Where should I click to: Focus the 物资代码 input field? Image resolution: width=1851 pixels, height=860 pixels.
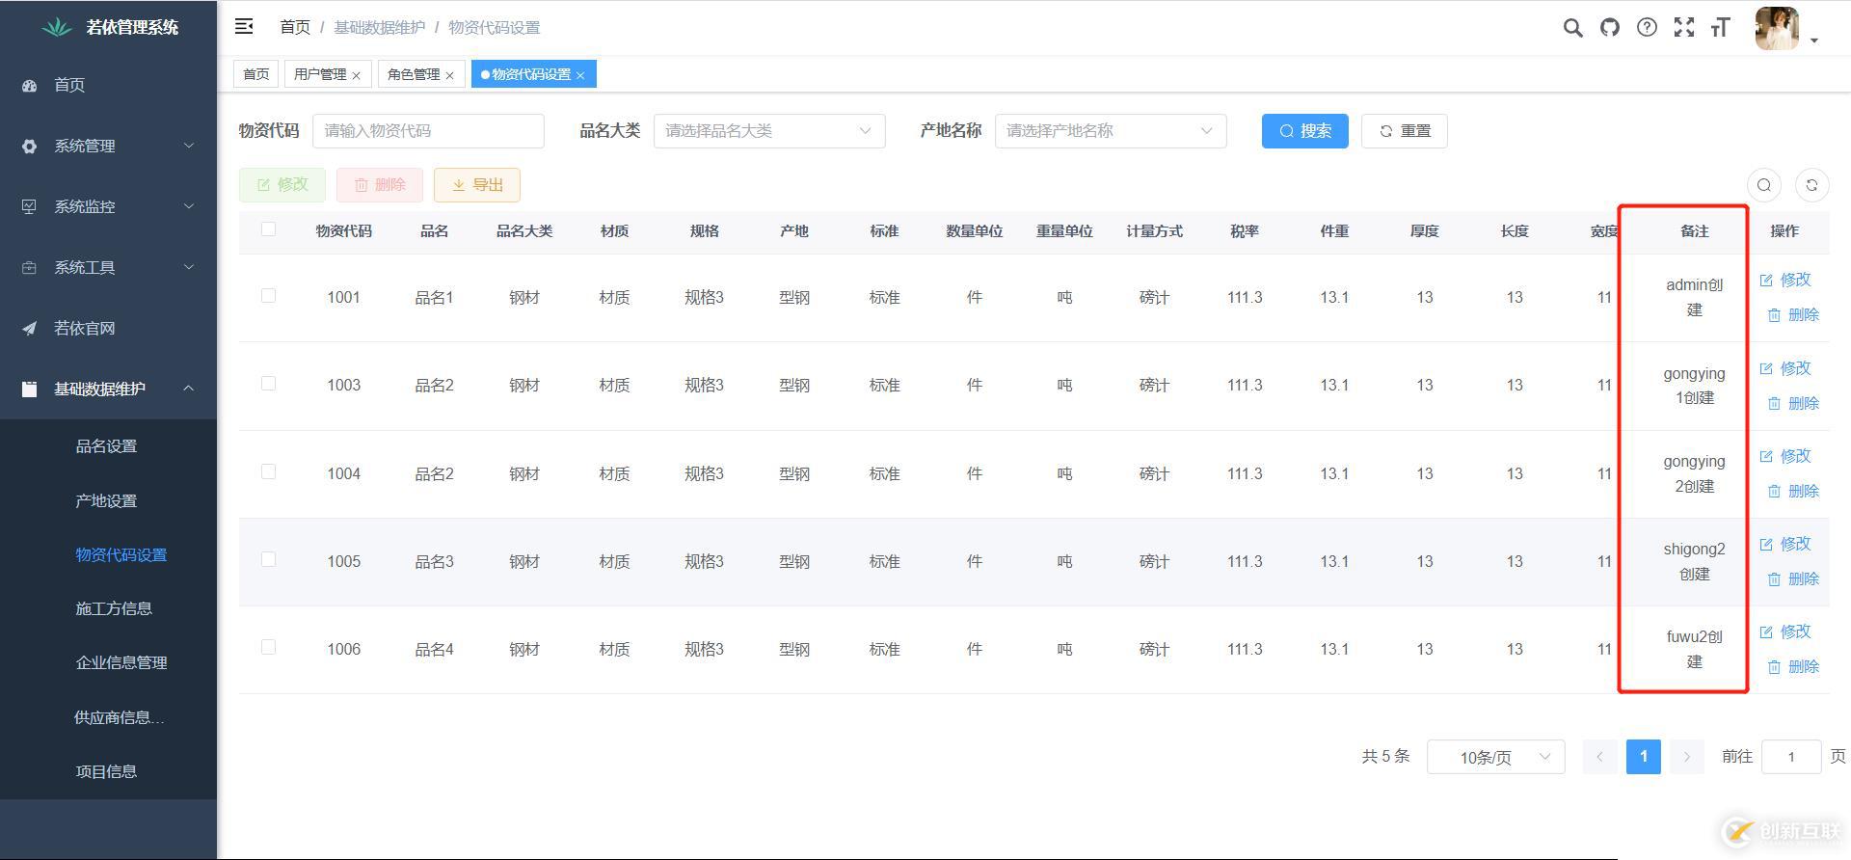428,131
